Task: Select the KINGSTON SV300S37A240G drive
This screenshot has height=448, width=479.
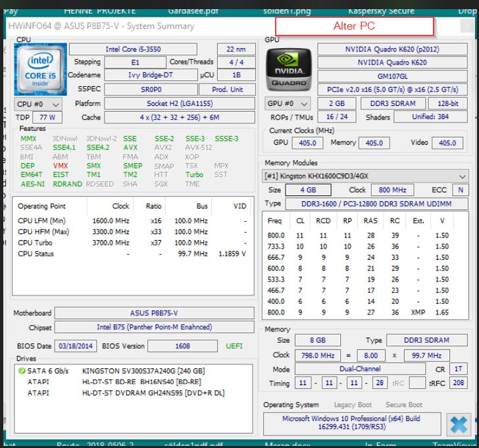Action: tap(134, 371)
